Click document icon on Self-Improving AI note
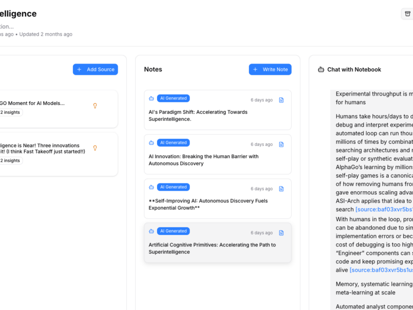This screenshot has width=413, height=310. coord(281,189)
